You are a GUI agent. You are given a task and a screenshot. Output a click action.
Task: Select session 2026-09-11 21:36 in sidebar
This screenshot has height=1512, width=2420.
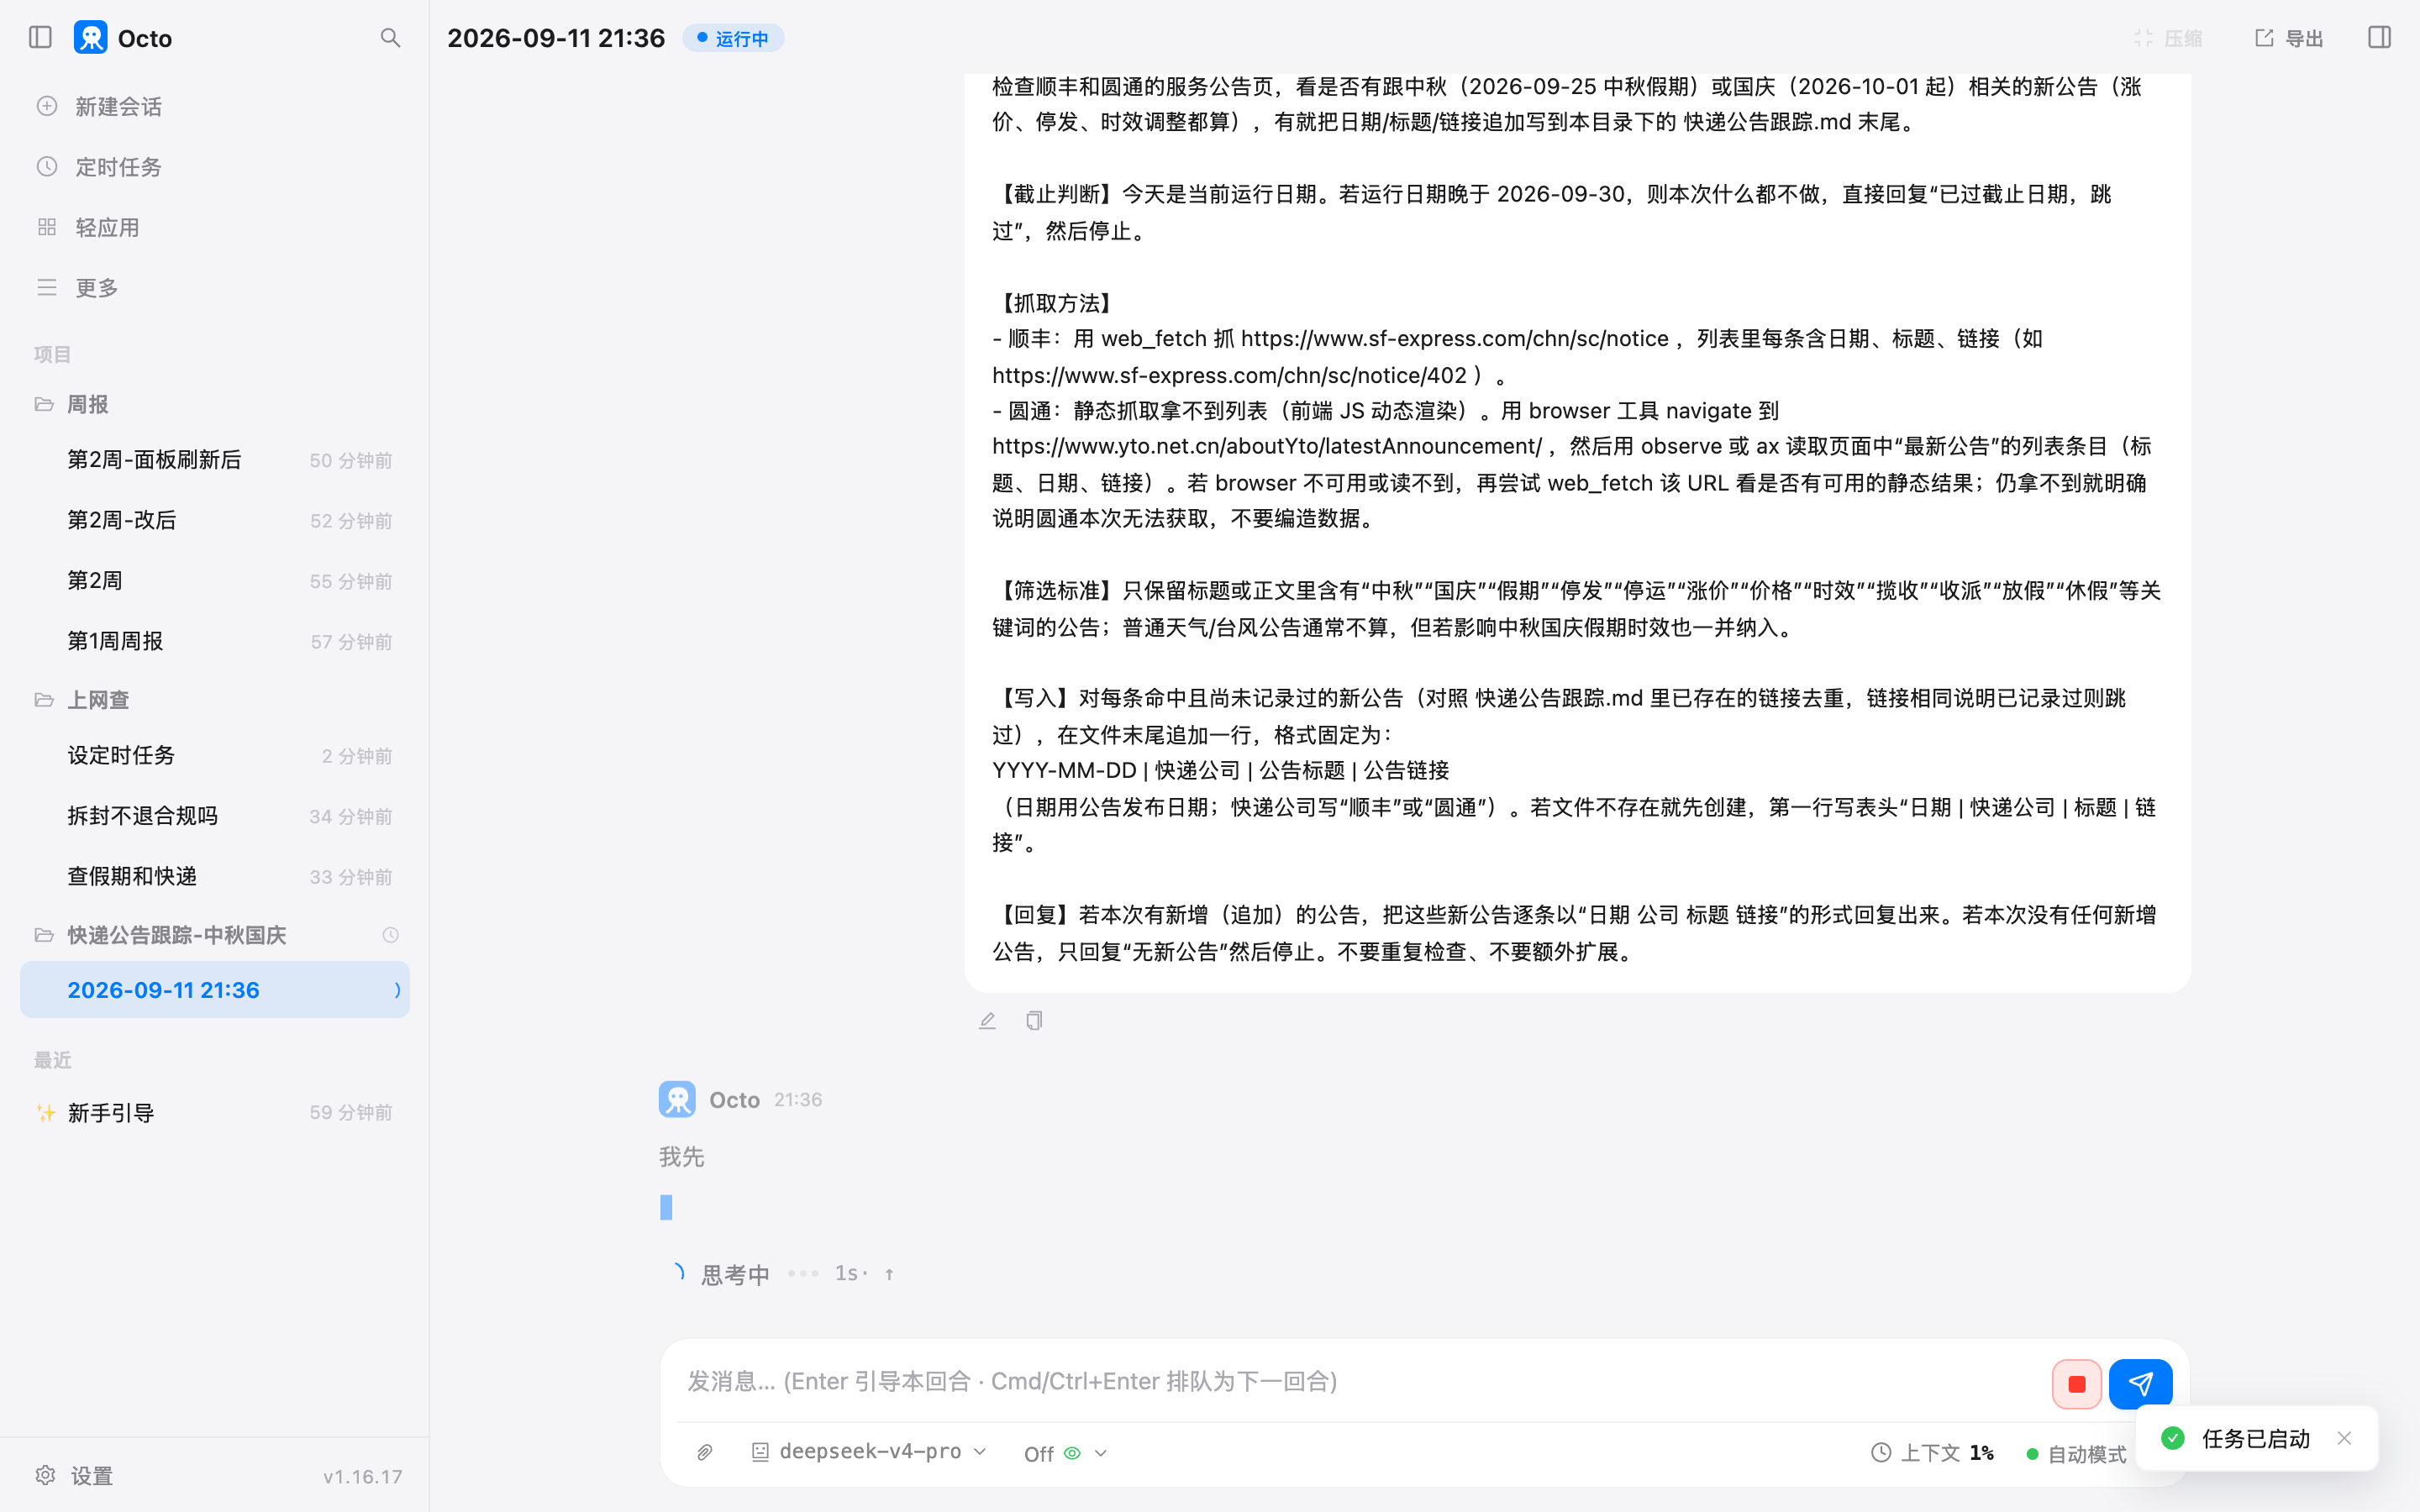tap(214, 990)
